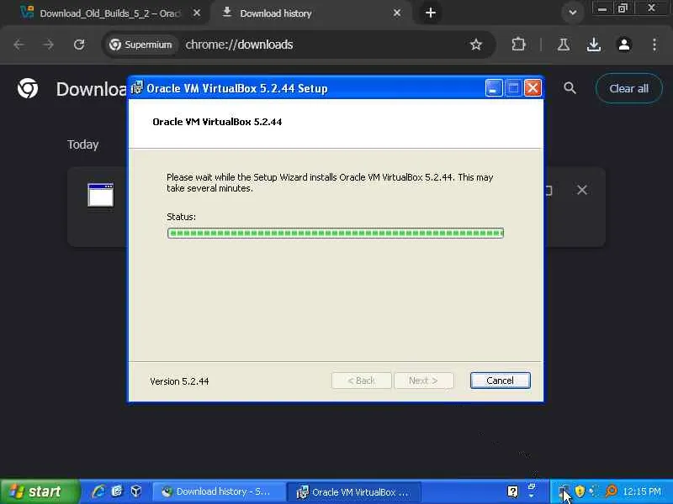Image resolution: width=673 pixels, height=504 pixels.
Task: Close the Download_Old_Builds_5_2 tab
Action: point(197,13)
